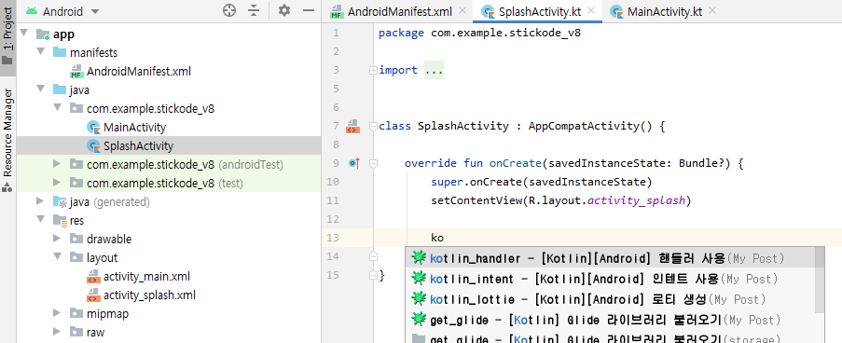Collapse the manifests folder
This screenshot has width=842, height=343.
pyautogui.click(x=40, y=52)
